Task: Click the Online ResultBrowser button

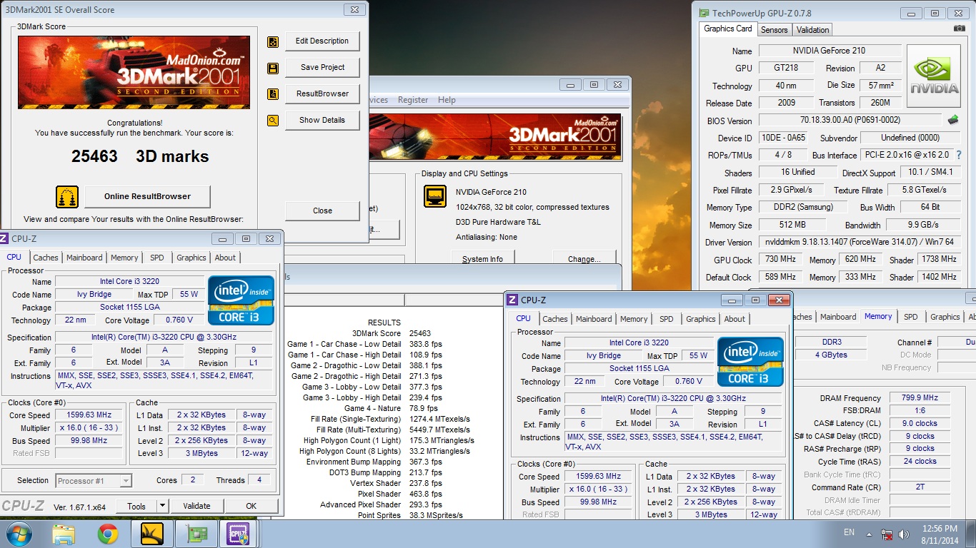Action: 147,196
